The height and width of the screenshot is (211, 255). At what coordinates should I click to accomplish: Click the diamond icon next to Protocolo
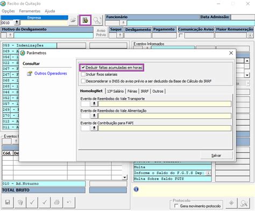coord(231,203)
